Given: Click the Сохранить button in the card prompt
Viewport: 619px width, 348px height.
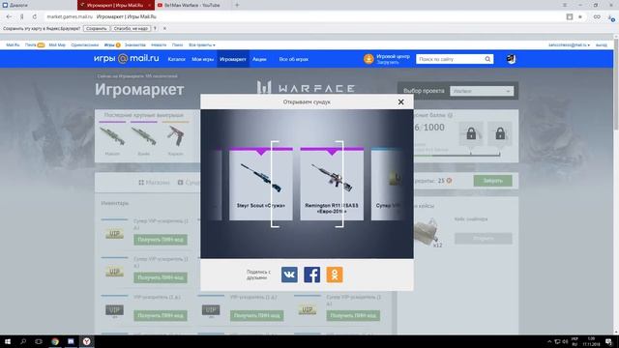Looking at the screenshot, I should pyautogui.click(x=97, y=28).
